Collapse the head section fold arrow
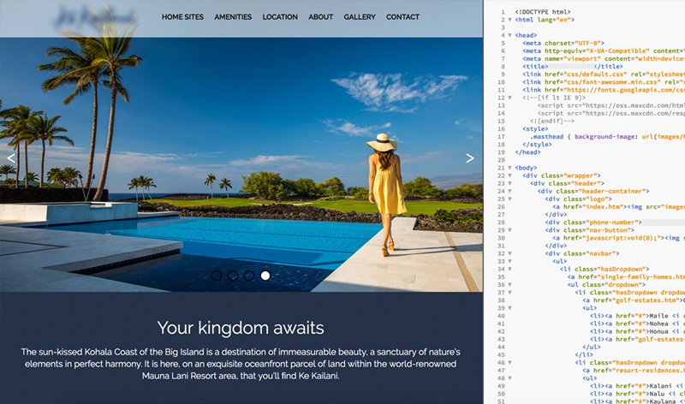Screen dimensions: 685x404 click(509, 35)
